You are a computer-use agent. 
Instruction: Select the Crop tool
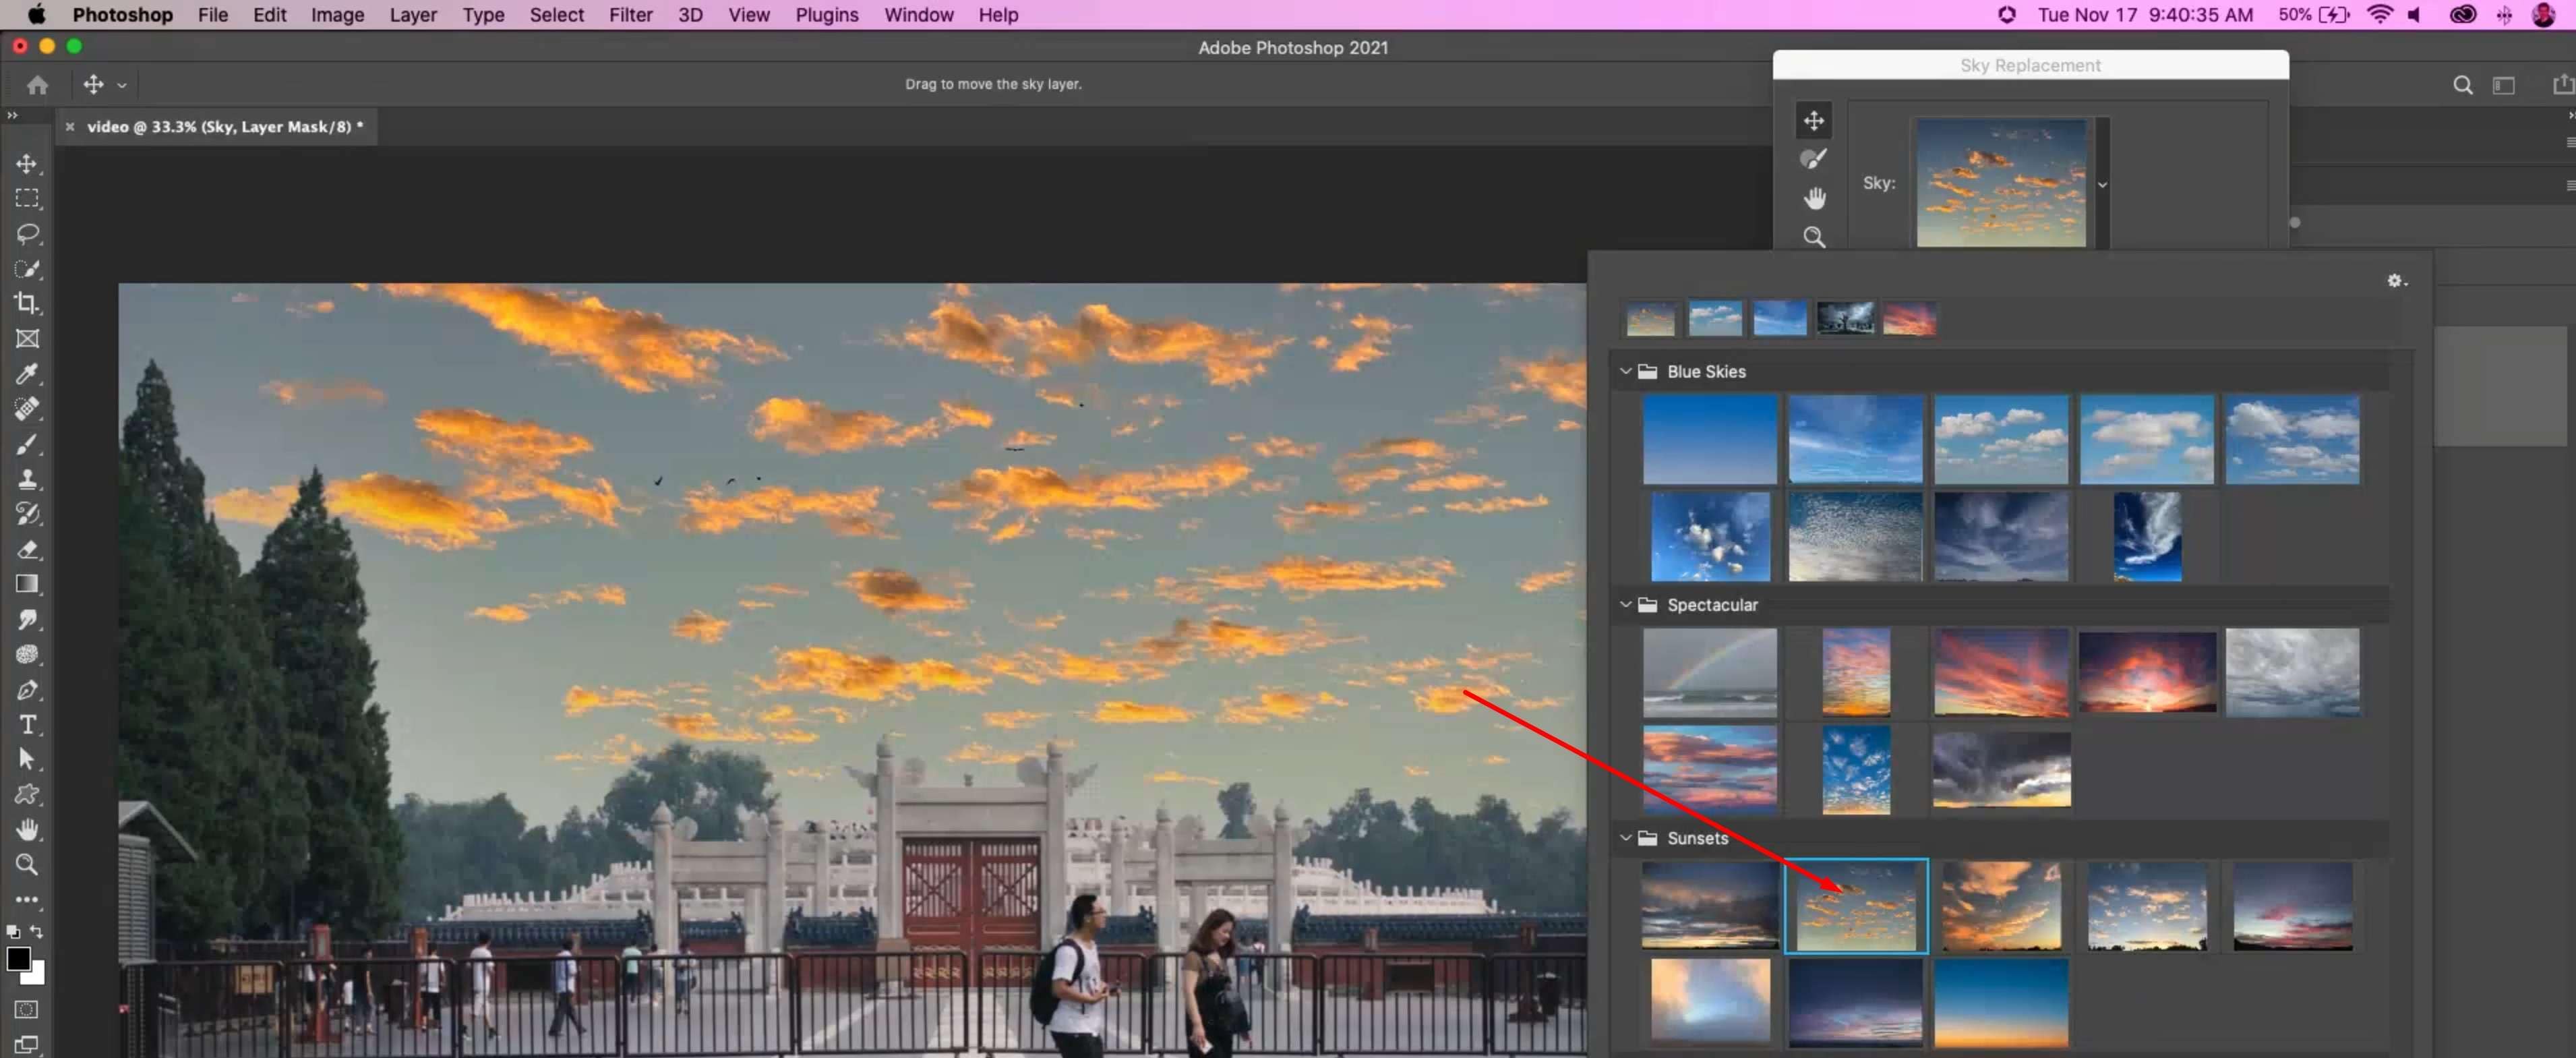click(27, 303)
